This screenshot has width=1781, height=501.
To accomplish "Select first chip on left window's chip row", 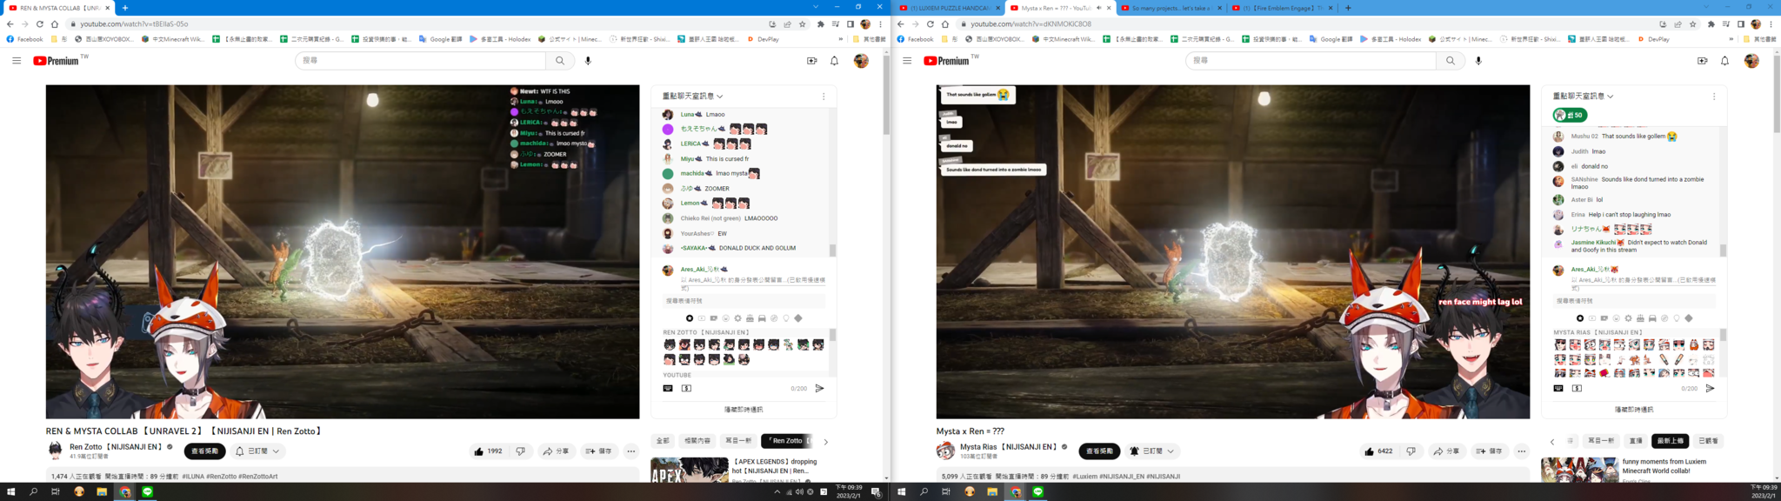I will point(664,441).
